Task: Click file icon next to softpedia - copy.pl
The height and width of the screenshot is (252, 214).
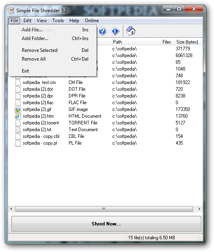Action: (18, 143)
